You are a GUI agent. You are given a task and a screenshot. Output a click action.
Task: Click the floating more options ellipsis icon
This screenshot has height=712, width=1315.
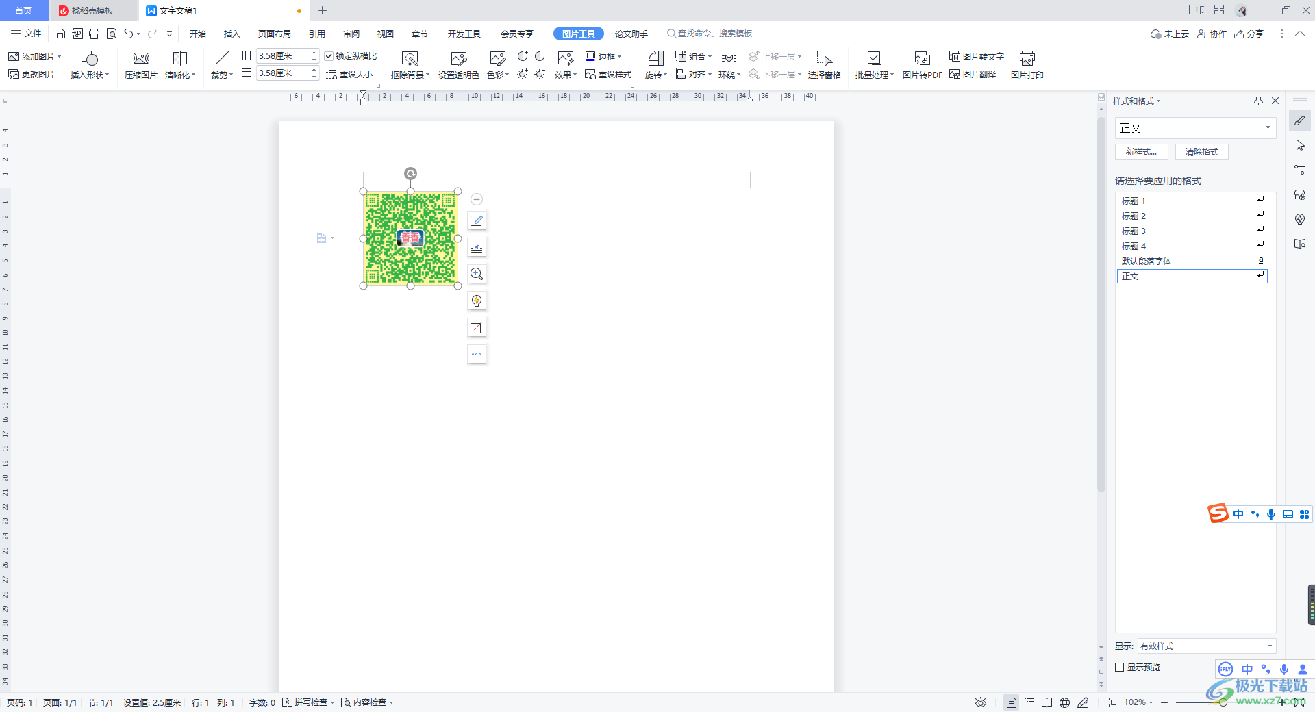coord(477,354)
